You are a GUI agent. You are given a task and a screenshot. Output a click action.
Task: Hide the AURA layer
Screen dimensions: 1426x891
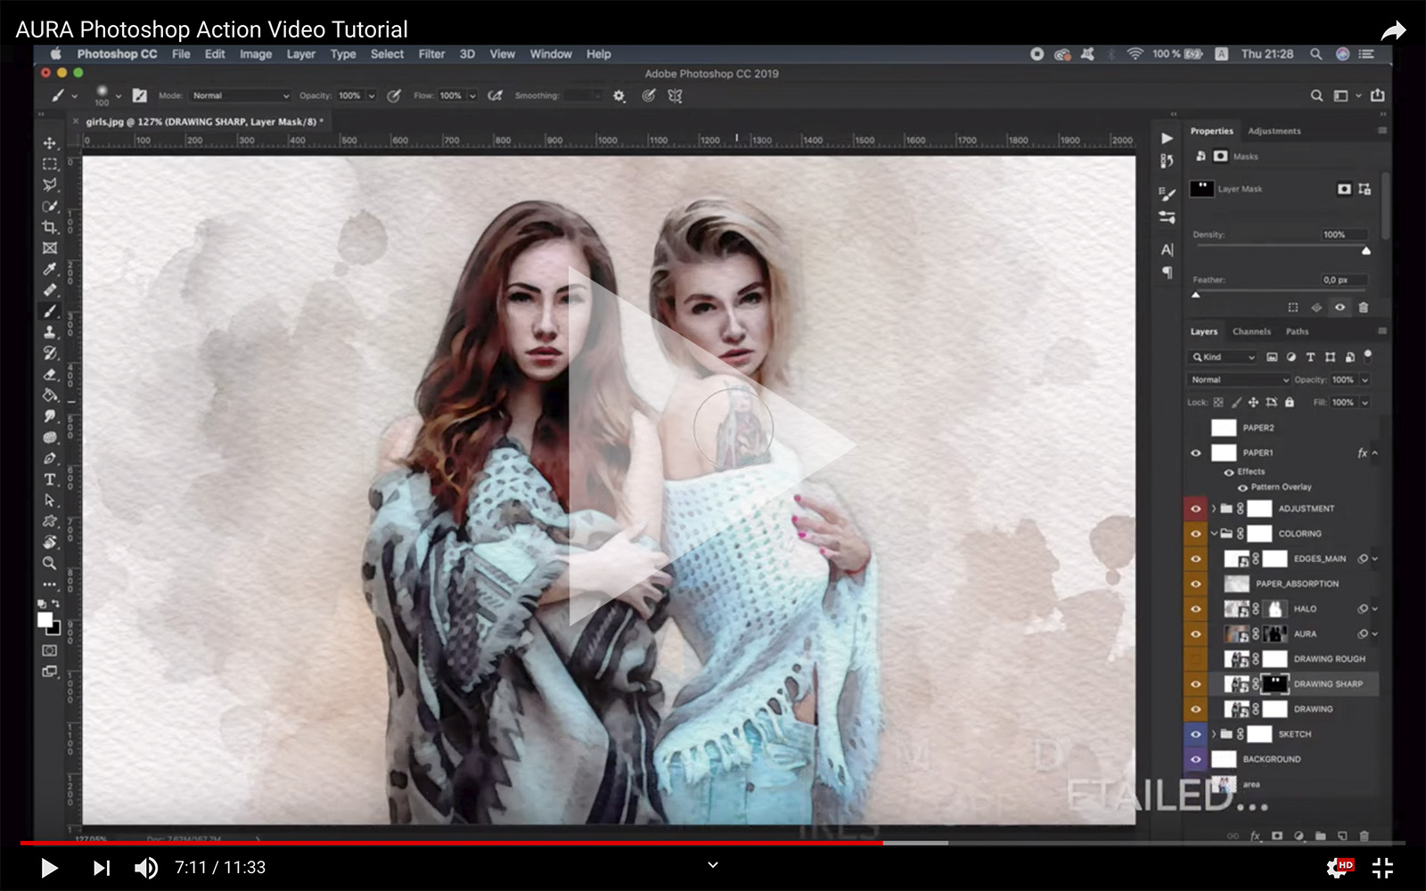(1195, 634)
